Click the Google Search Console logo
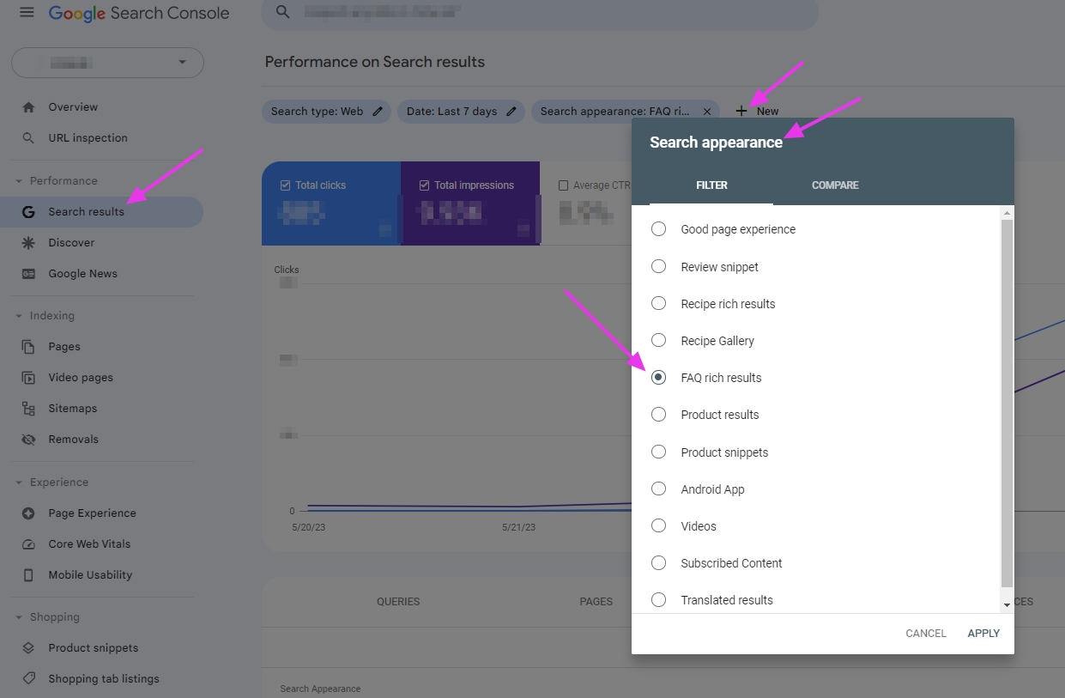This screenshot has width=1065, height=698. point(139,14)
